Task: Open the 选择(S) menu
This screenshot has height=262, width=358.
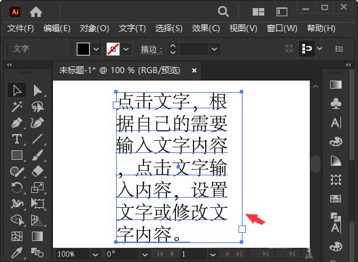Action: click(168, 28)
